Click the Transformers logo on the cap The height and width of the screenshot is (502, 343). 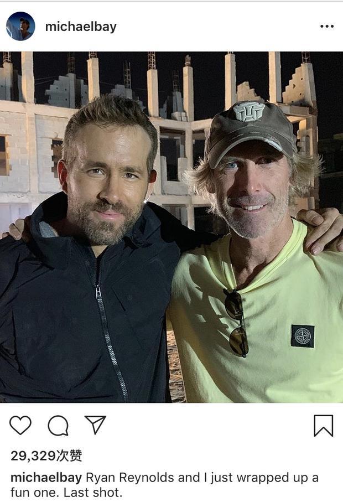point(249,111)
